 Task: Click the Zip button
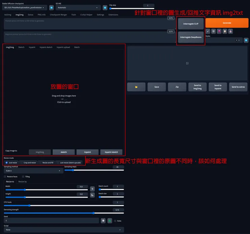pyautogui.click(x=177, y=87)
